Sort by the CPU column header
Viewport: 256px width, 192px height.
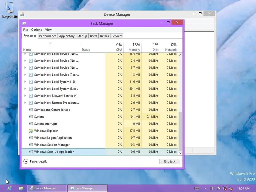[114, 47]
